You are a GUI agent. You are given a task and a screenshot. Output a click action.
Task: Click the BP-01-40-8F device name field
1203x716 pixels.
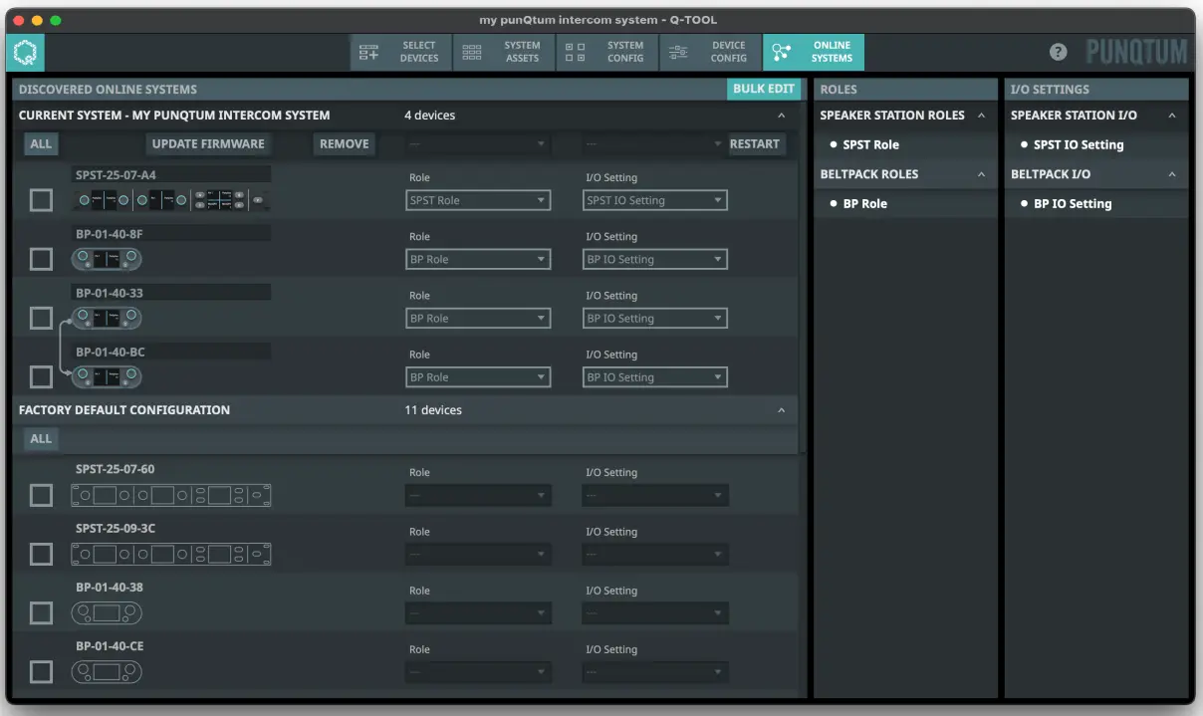tap(171, 234)
